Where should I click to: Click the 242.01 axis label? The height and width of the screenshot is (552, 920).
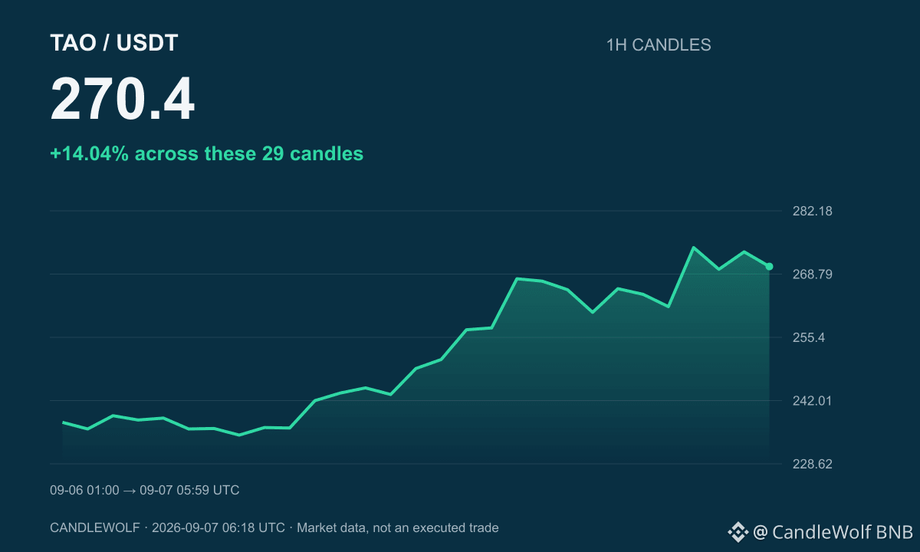point(812,401)
